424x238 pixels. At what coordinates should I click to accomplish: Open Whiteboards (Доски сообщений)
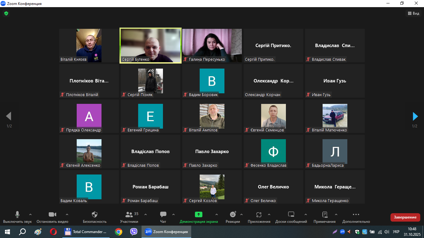291,215
